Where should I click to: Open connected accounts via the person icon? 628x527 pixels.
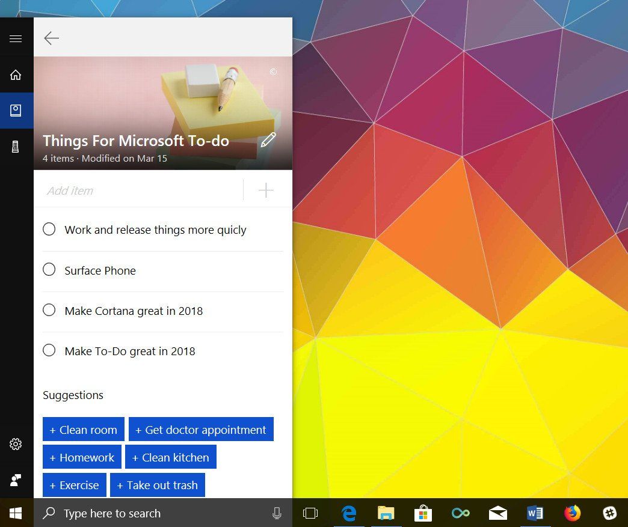(x=16, y=480)
